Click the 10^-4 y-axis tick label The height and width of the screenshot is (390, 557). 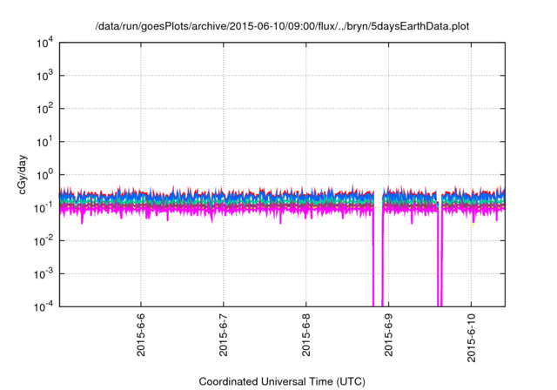[x=44, y=307]
